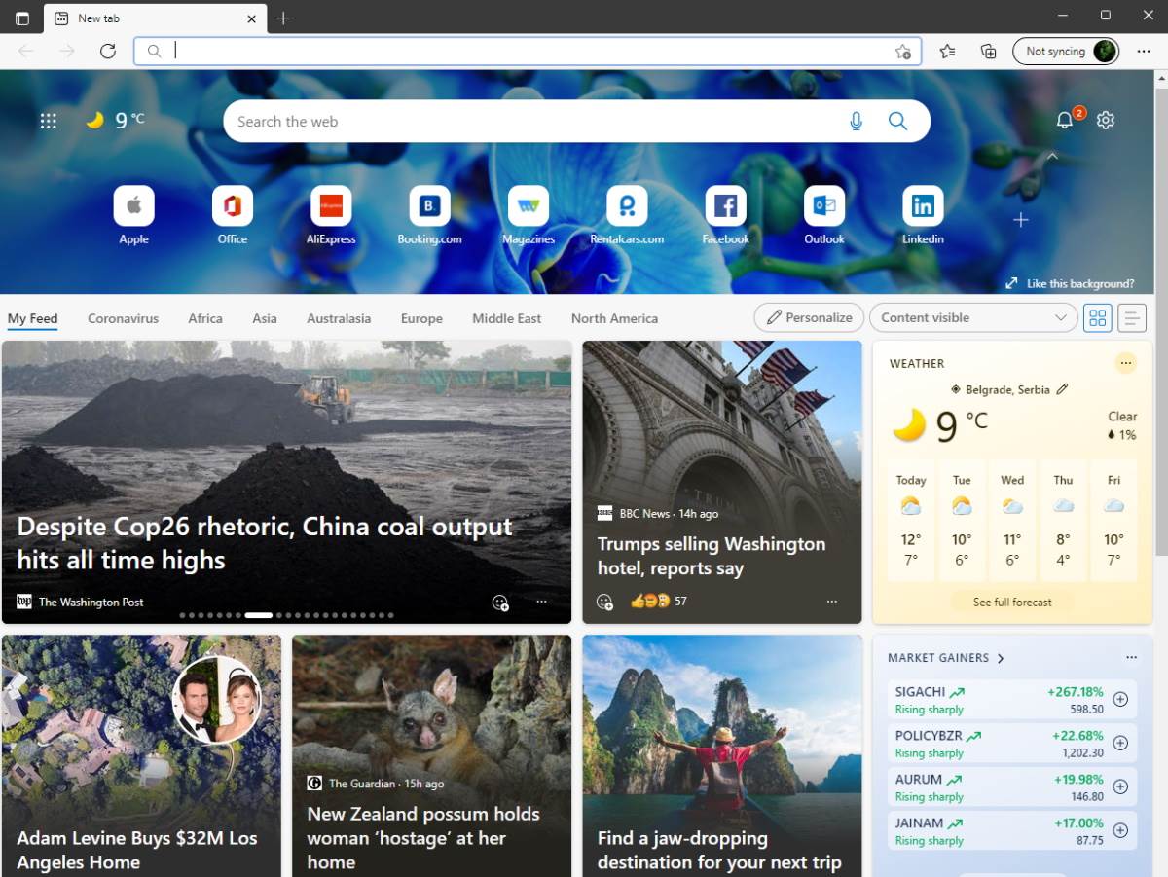This screenshot has width=1168, height=877.
Task: Open the notifications bell icon
Action: pos(1065,120)
